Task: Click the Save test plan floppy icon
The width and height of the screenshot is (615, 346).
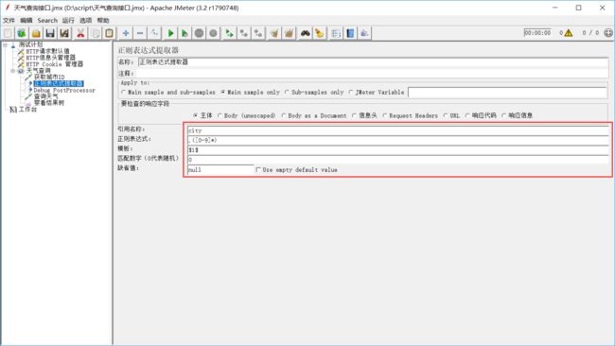Action: [x=50, y=33]
